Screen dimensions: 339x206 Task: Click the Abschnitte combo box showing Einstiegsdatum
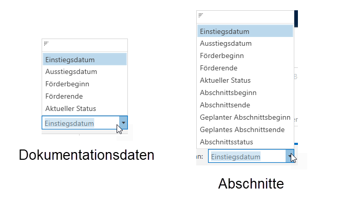pos(247,156)
